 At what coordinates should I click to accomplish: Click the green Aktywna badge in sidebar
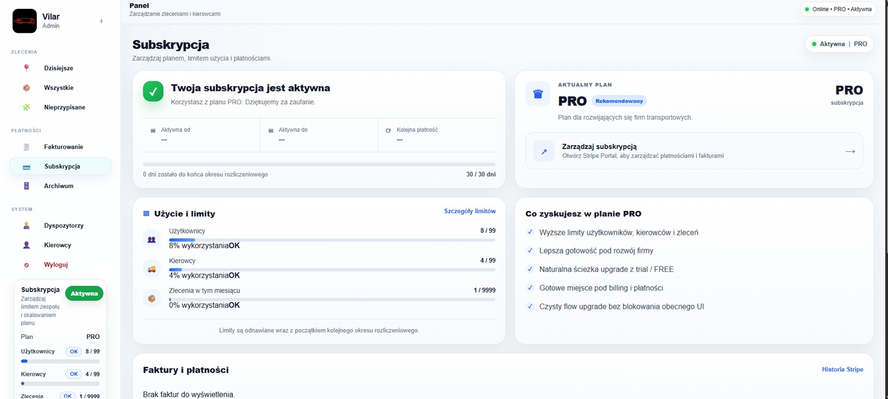coord(84,294)
